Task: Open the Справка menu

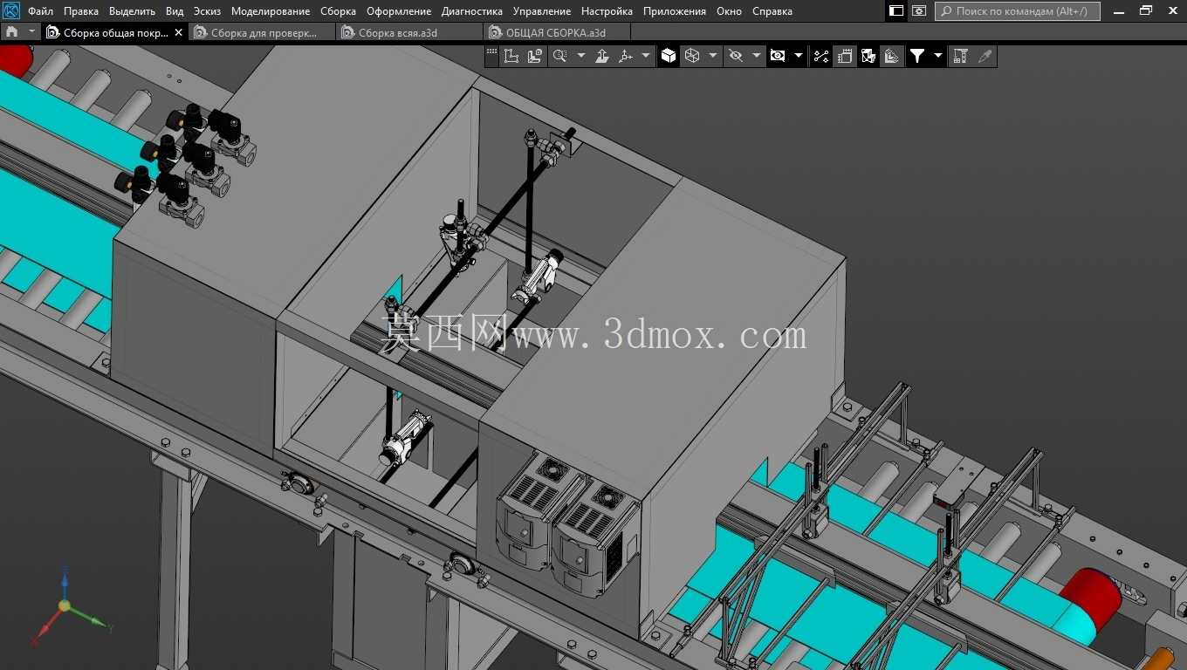Action: (772, 11)
